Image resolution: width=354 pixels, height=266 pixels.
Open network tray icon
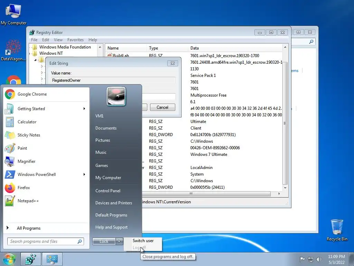click(311, 259)
